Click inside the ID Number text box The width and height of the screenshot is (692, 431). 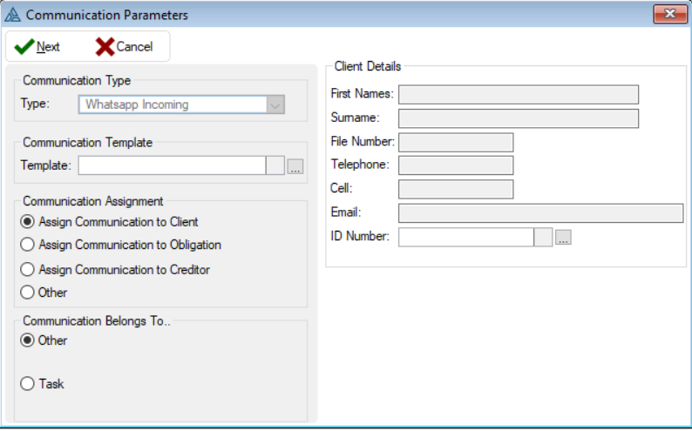[465, 238]
